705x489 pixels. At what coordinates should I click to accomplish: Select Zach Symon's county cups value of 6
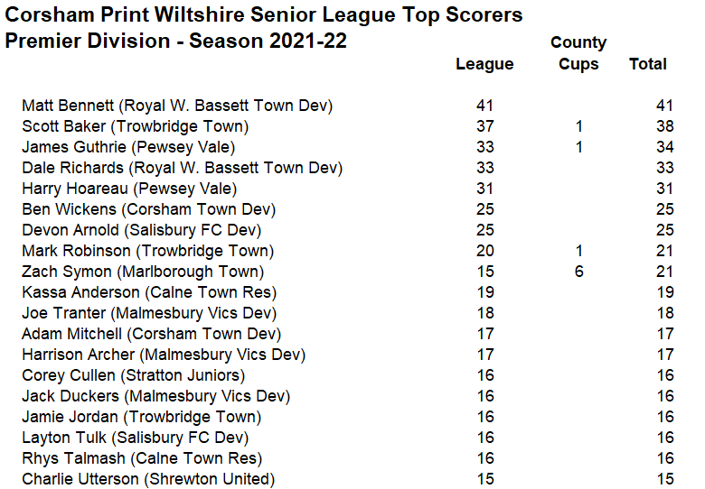(x=578, y=272)
